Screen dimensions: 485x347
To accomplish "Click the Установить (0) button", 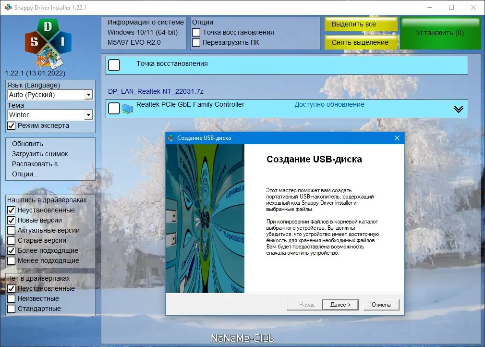I will (x=440, y=34).
